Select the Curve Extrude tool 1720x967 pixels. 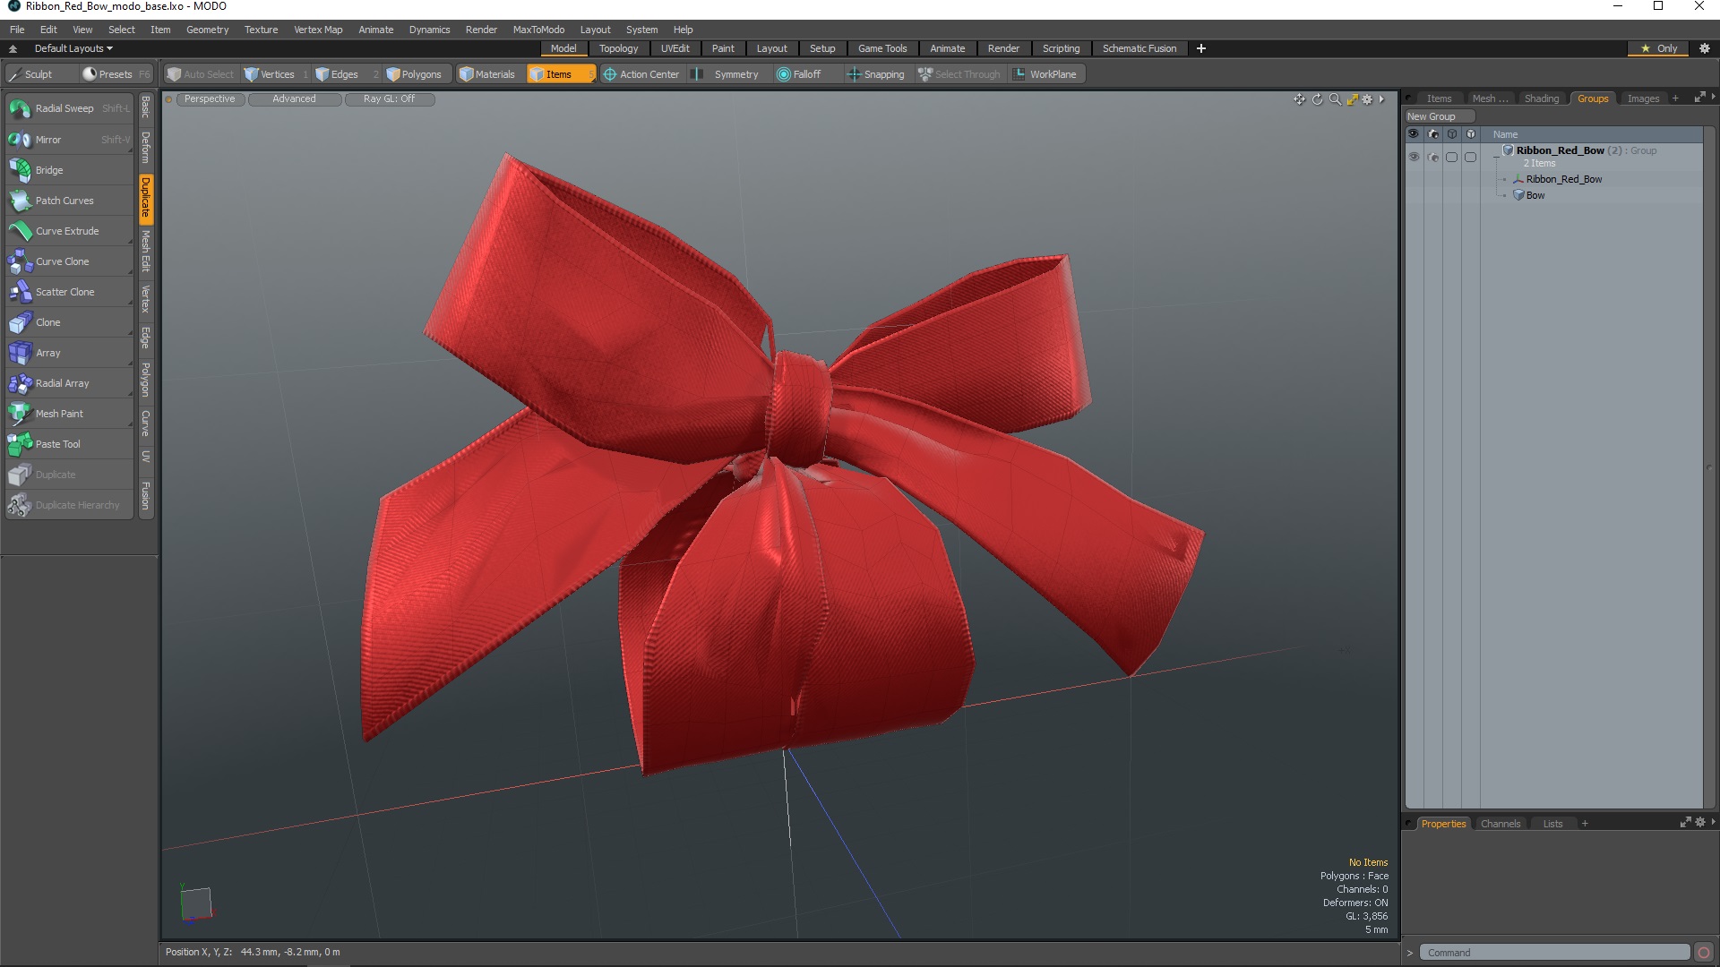pyautogui.click(x=65, y=230)
